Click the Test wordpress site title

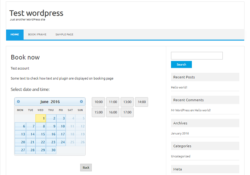pyautogui.click(x=36, y=13)
